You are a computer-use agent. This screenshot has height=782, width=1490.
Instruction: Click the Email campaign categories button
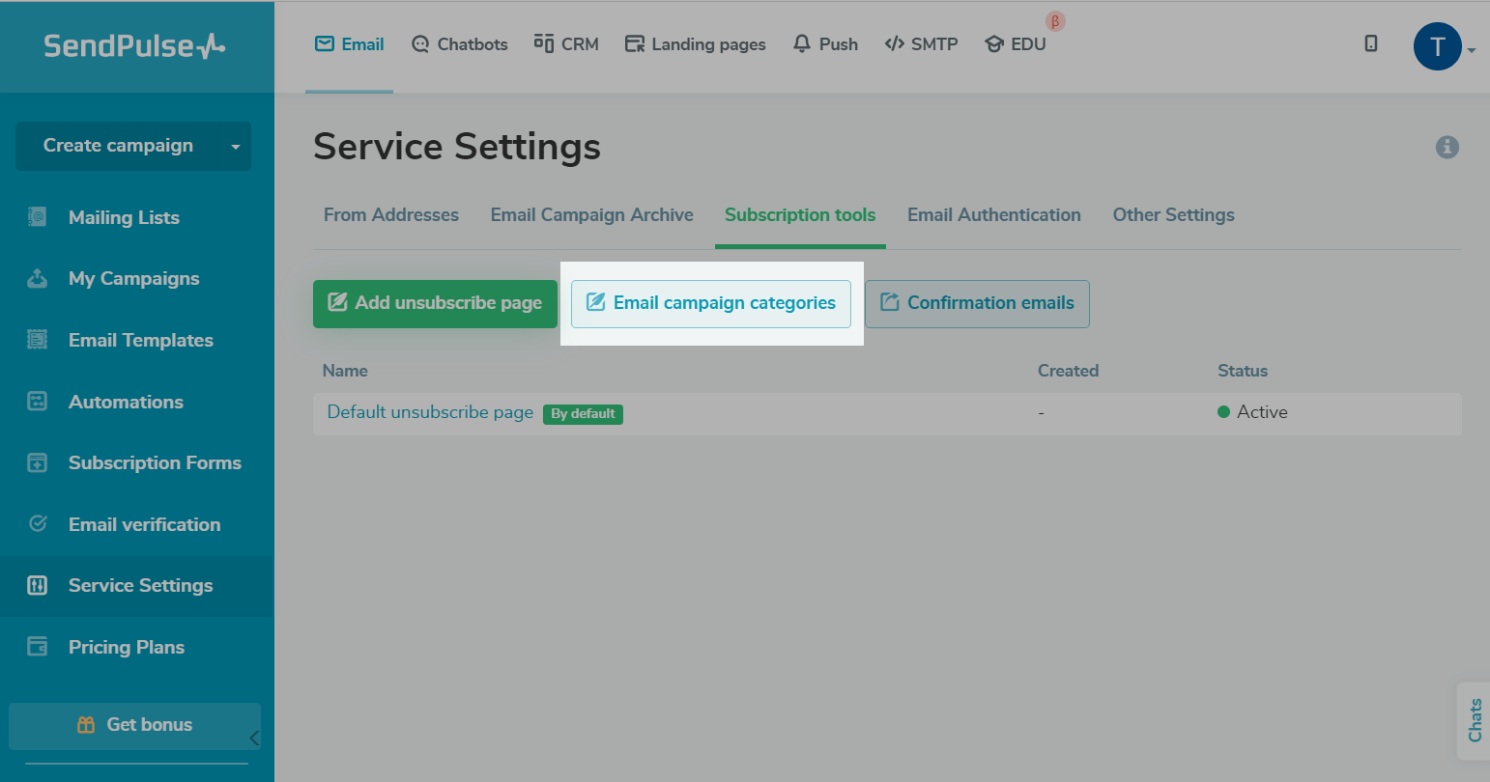(x=711, y=303)
